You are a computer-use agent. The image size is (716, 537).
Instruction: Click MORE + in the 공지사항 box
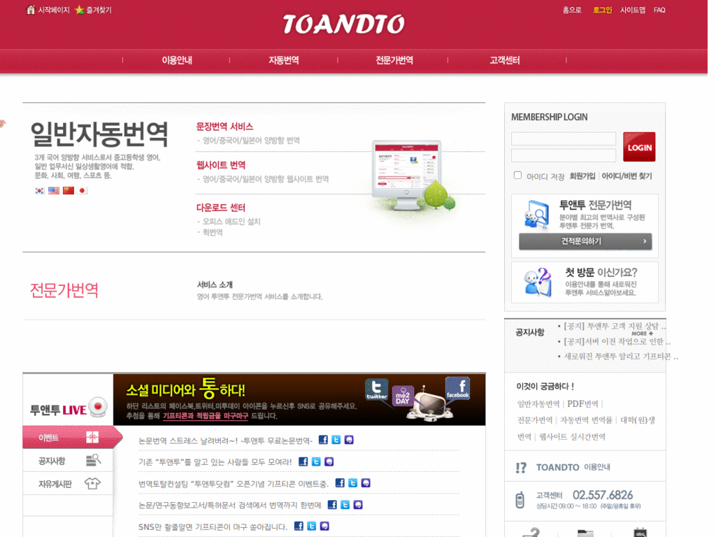click(642, 334)
